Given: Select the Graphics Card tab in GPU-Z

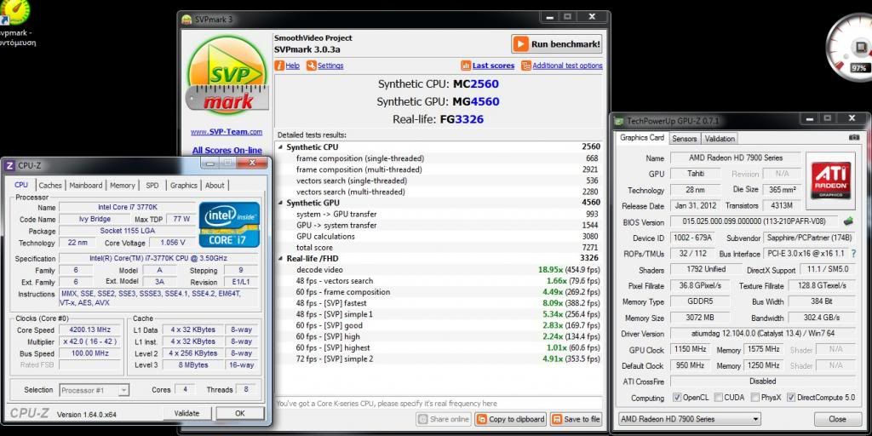Looking at the screenshot, I should point(642,137).
